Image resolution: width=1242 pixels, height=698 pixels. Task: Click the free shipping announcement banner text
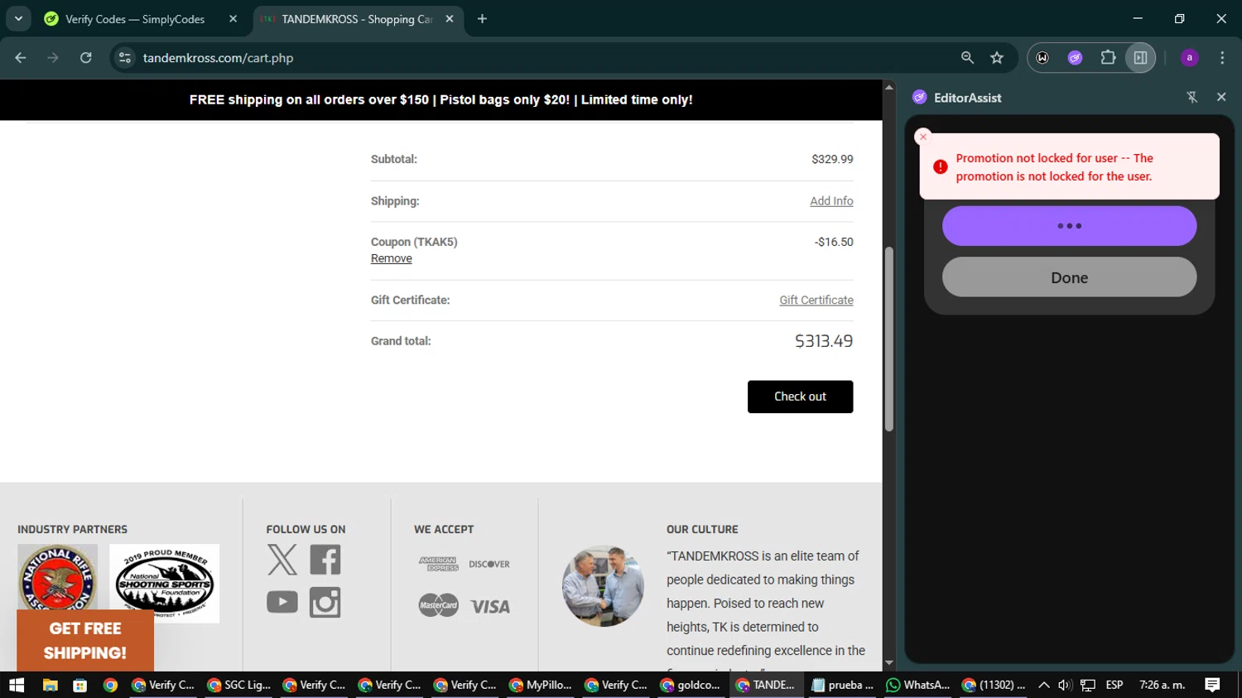[x=440, y=100]
